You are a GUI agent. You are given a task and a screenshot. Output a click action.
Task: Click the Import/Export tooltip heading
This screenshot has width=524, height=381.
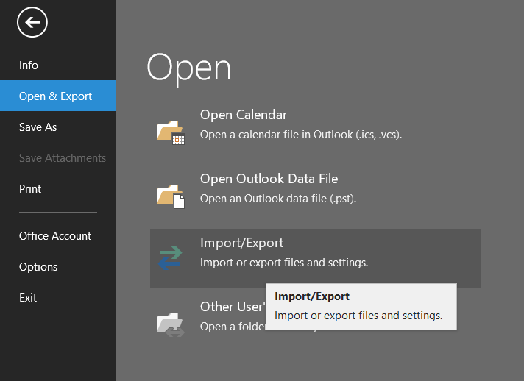[x=312, y=296]
